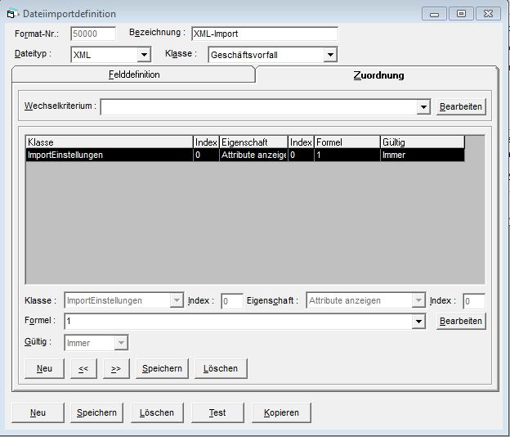Click Bearbeiten next to Wechselkriterium

[x=461, y=107]
